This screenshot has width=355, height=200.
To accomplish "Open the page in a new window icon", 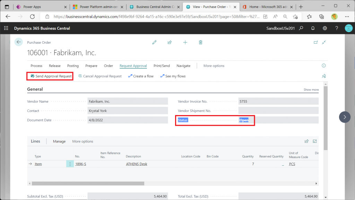I will [x=315, y=42].
